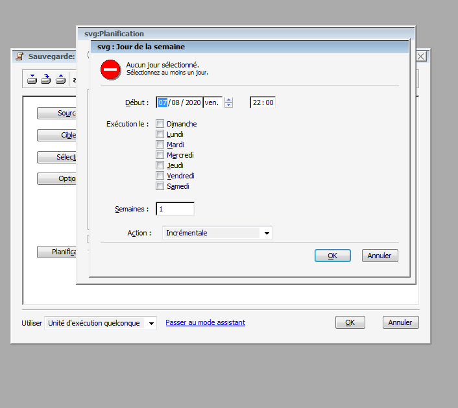Click the second drive icon with curved arrow
The width and height of the screenshot is (458, 408).
(46, 79)
